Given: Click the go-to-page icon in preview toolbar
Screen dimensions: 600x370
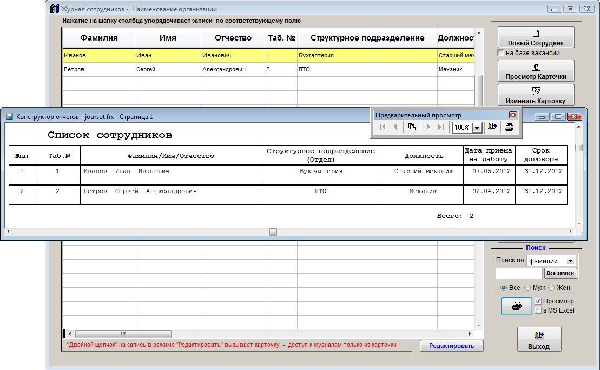Looking at the screenshot, I should pos(412,127).
